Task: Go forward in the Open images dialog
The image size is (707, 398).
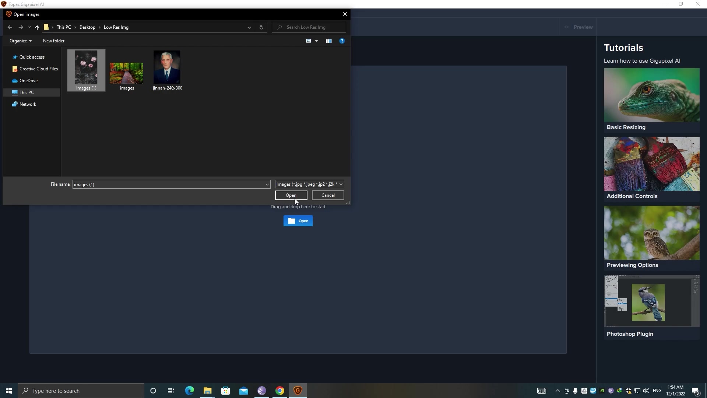Action: pos(21,27)
